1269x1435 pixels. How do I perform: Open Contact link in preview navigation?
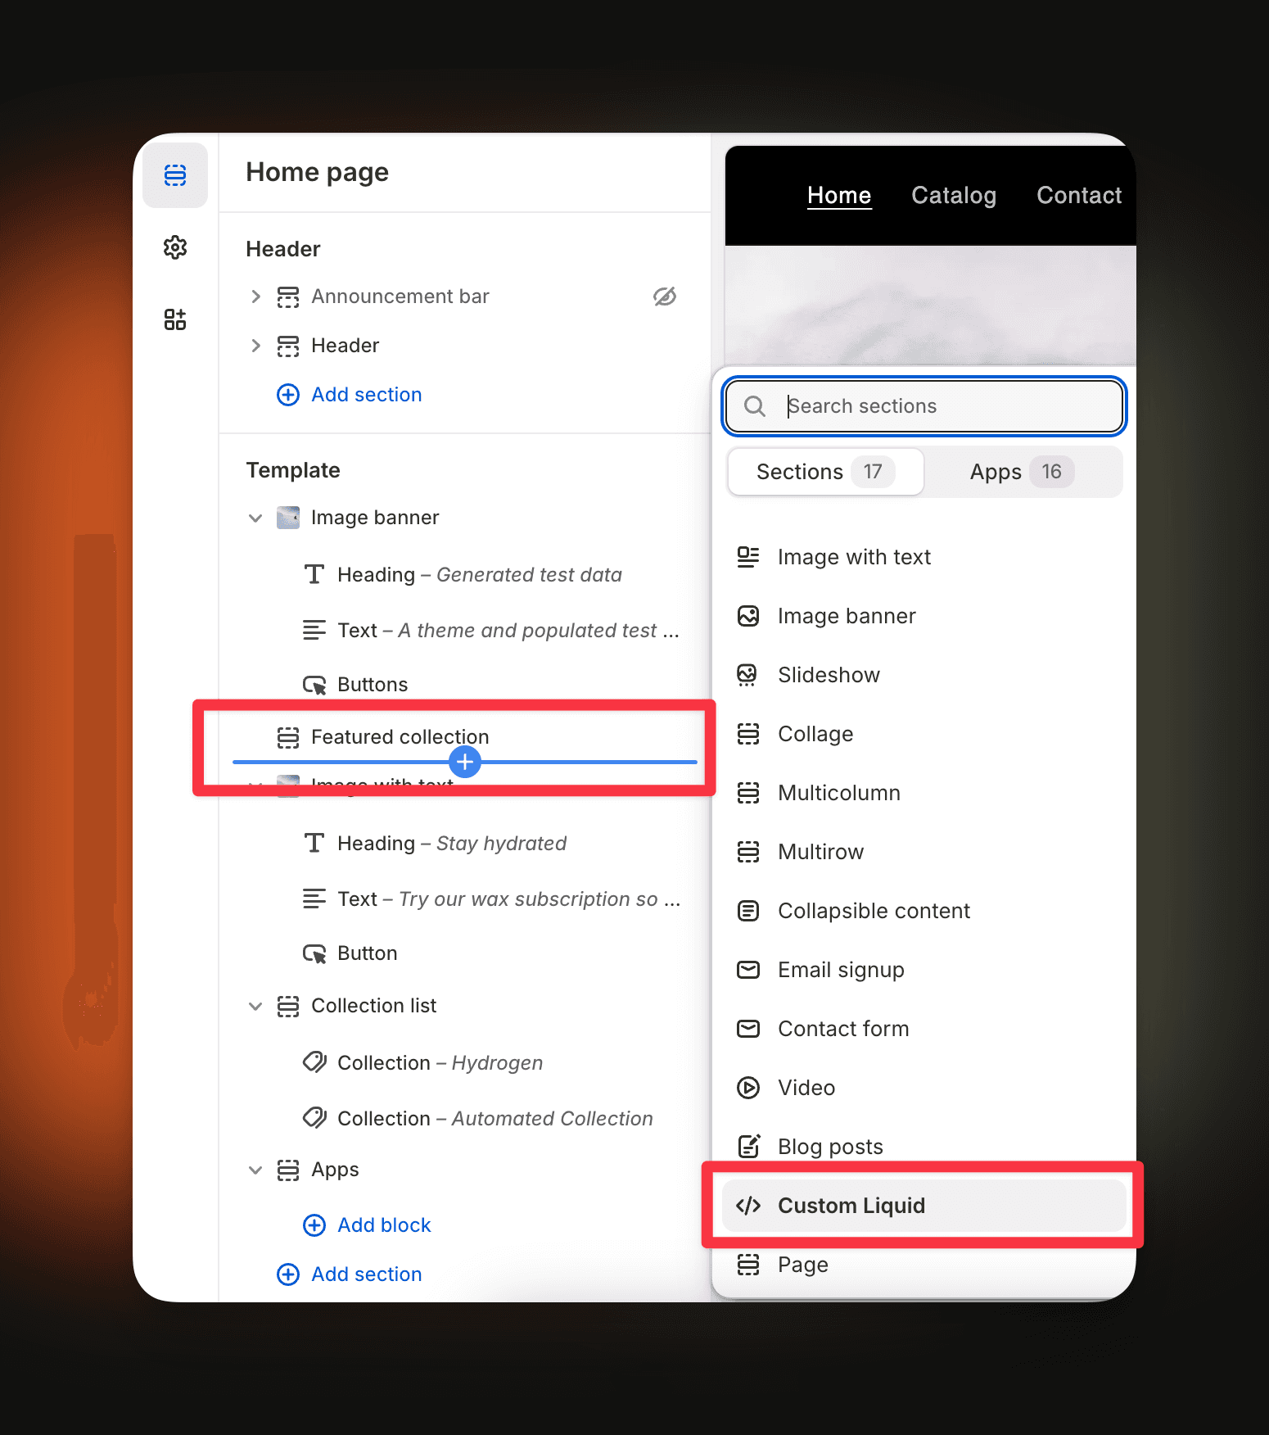(1079, 195)
